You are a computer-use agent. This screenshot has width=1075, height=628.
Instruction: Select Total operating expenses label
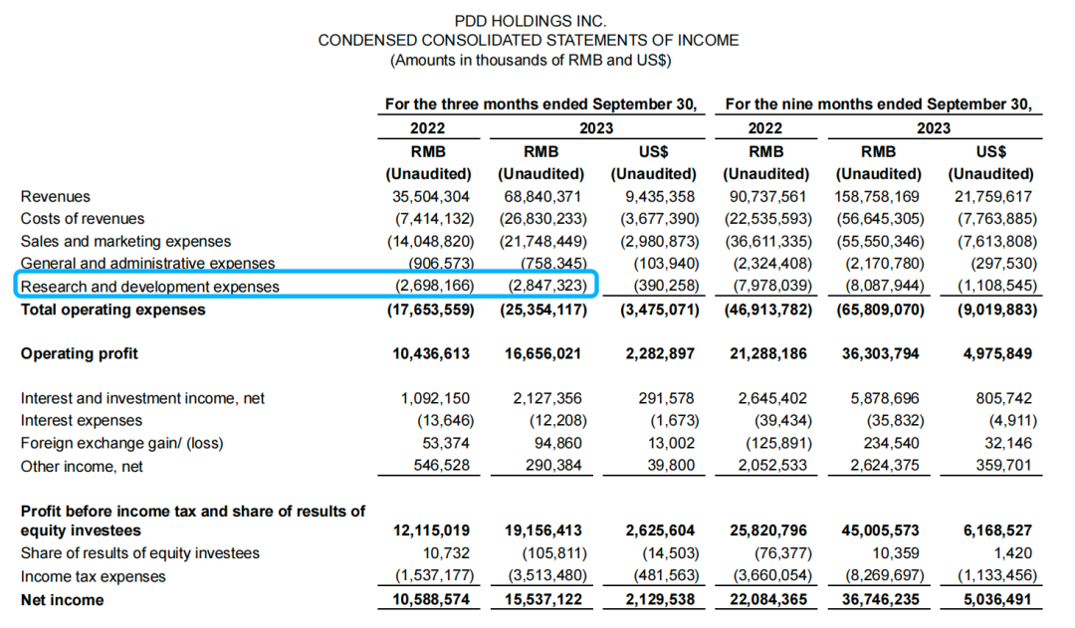[x=113, y=310]
